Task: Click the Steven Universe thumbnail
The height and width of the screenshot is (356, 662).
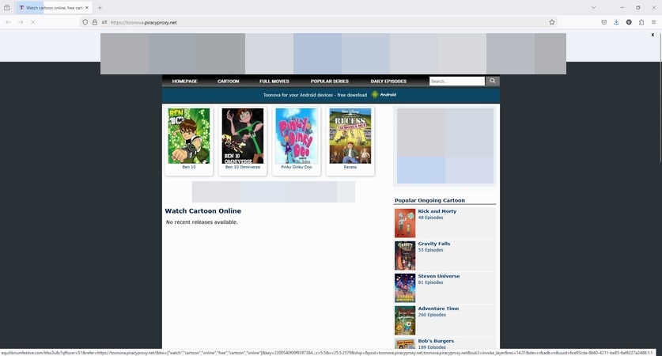Action: point(405,288)
